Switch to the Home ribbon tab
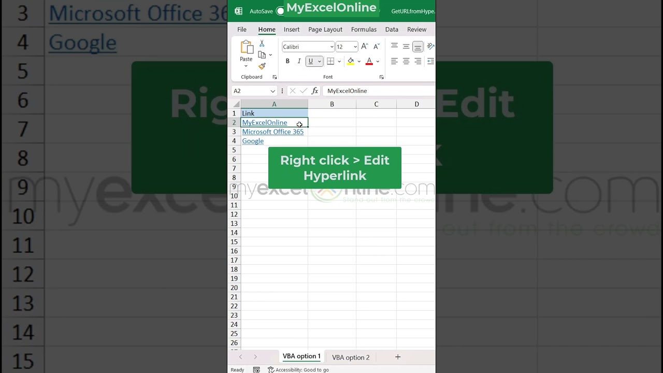The height and width of the screenshot is (373, 663). tap(267, 30)
